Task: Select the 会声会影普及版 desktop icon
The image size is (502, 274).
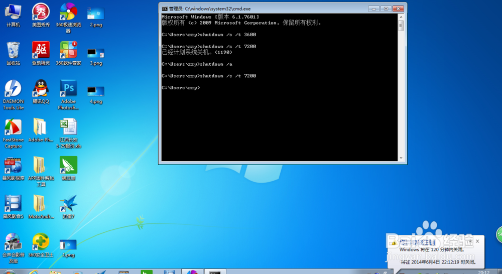Action: tap(13, 248)
